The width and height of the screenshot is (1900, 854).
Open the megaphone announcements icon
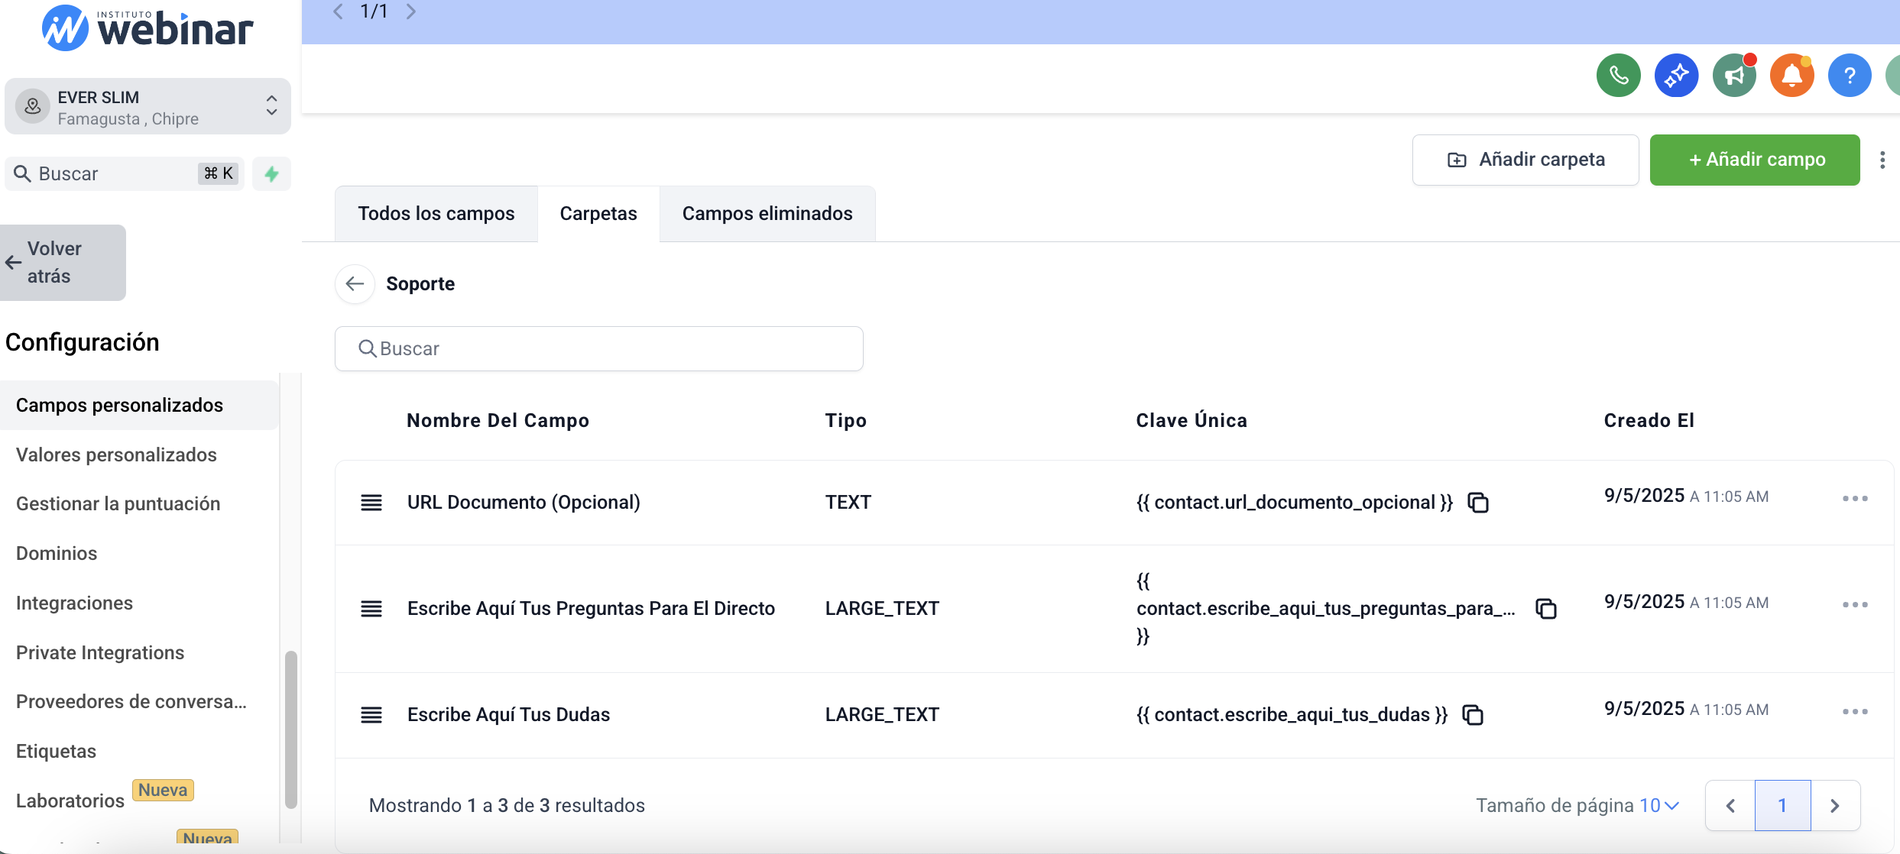point(1734,76)
